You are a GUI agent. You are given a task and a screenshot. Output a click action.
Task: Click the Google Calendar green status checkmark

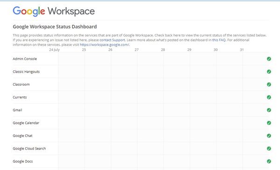(269, 123)
